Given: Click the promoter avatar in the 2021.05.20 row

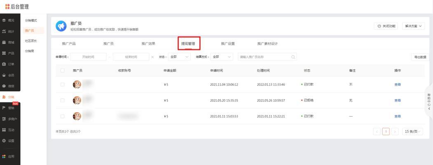Looking at the screenshot, I should (x=77, y=100).
